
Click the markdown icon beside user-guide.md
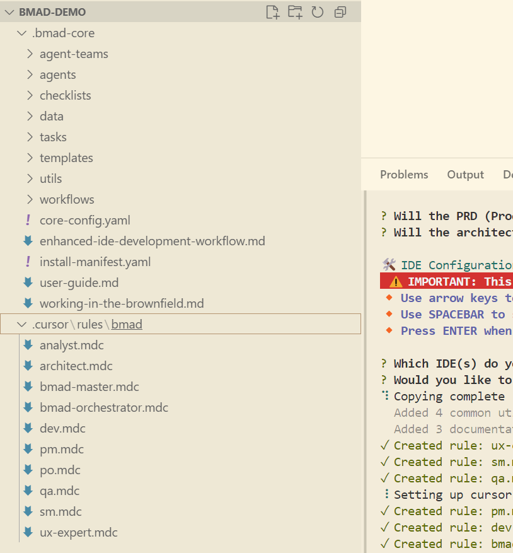coord(28,282)
